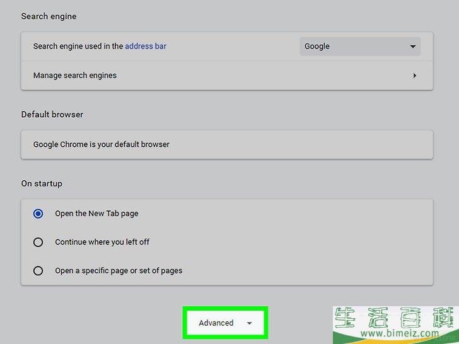This screenshot has height=344, width=459.
Task: Click 'Open a specific page or set of pages' text
Action: click(119, 271)
